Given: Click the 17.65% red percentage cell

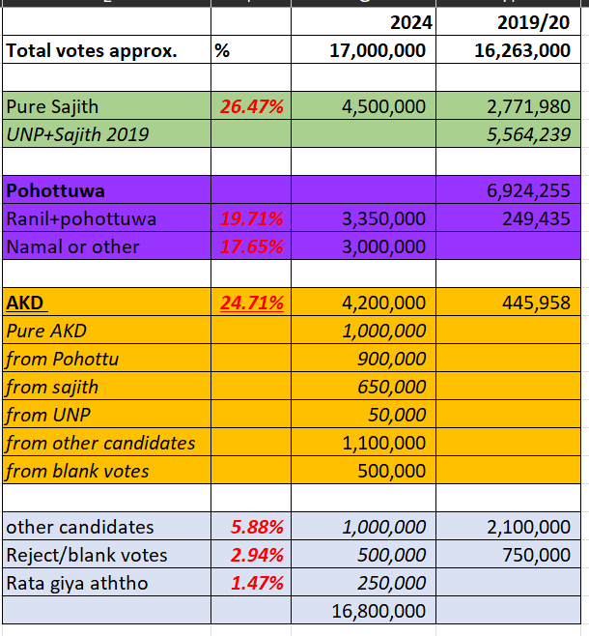Looking at the screenshot, I should point(251,246).
